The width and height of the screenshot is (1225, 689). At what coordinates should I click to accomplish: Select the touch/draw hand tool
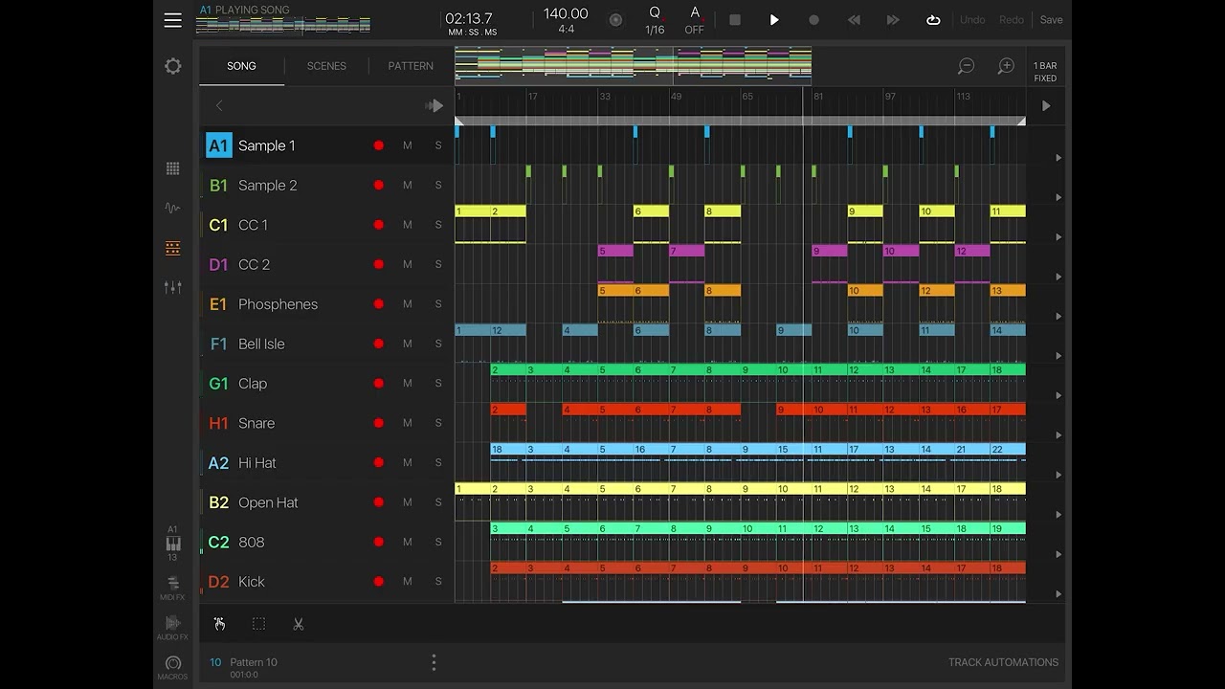click(219, 624)
